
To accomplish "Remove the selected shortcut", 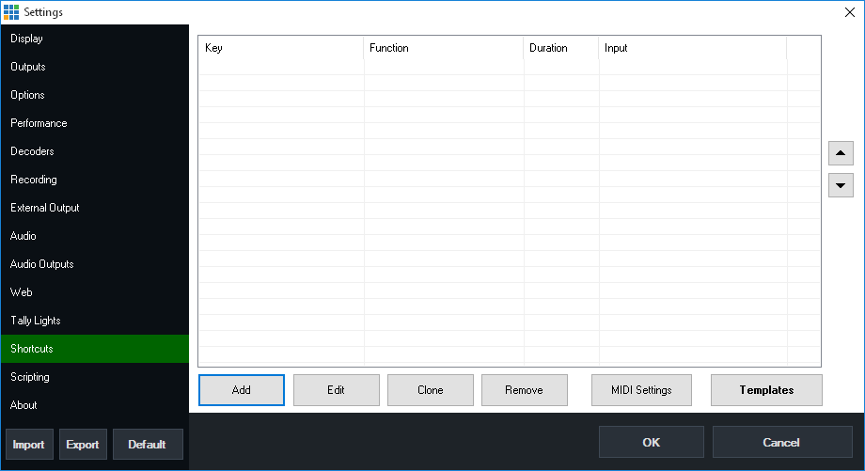I will [x=524, y=390].
